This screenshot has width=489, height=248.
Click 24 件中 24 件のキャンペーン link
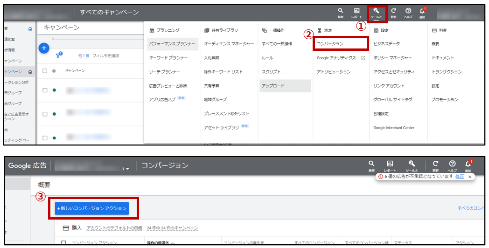pos(173,228)
